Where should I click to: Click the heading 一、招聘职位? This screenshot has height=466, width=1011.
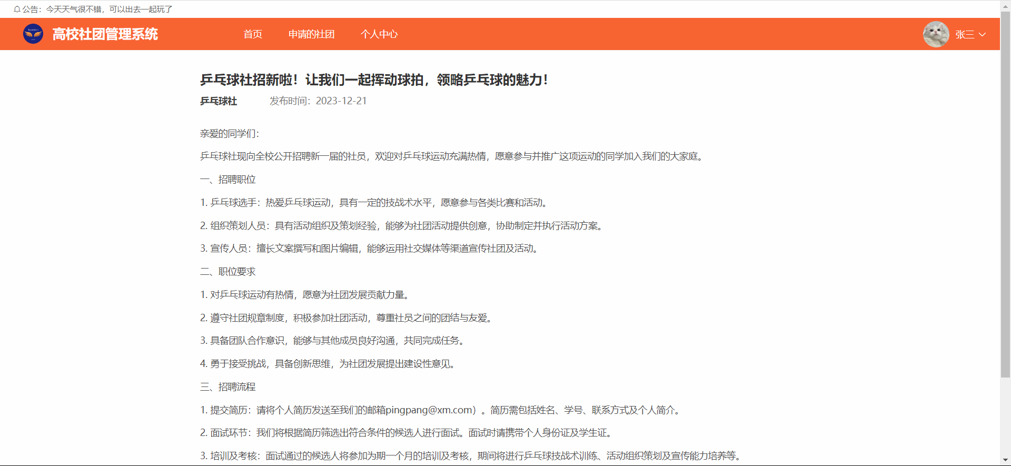228,180
